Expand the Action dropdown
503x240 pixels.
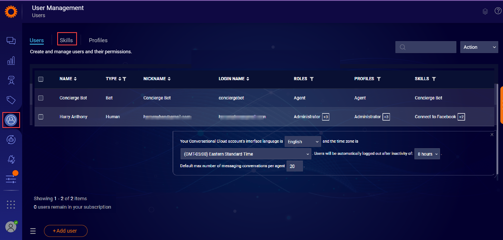click(479, 47)
